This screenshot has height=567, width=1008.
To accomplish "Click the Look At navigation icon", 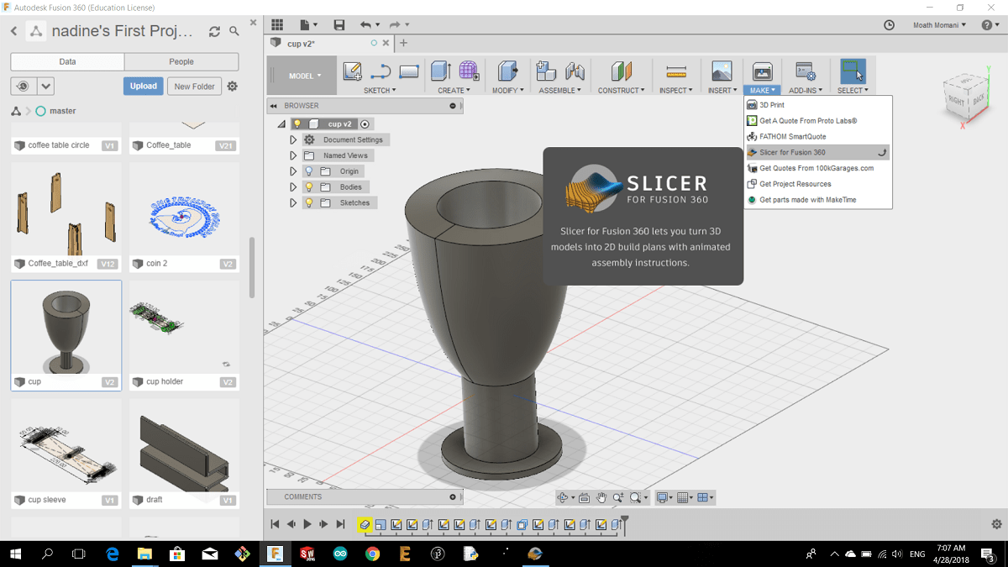I will click(584, 497).
